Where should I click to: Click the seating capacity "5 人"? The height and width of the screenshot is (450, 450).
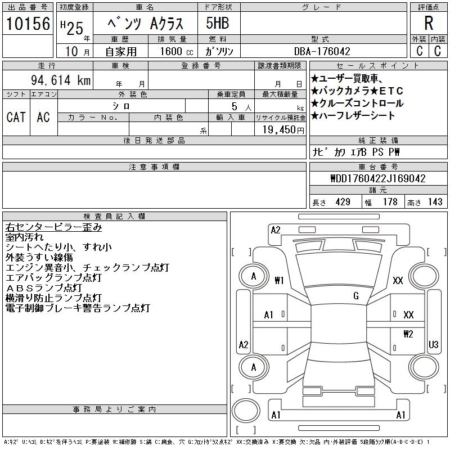242,107
